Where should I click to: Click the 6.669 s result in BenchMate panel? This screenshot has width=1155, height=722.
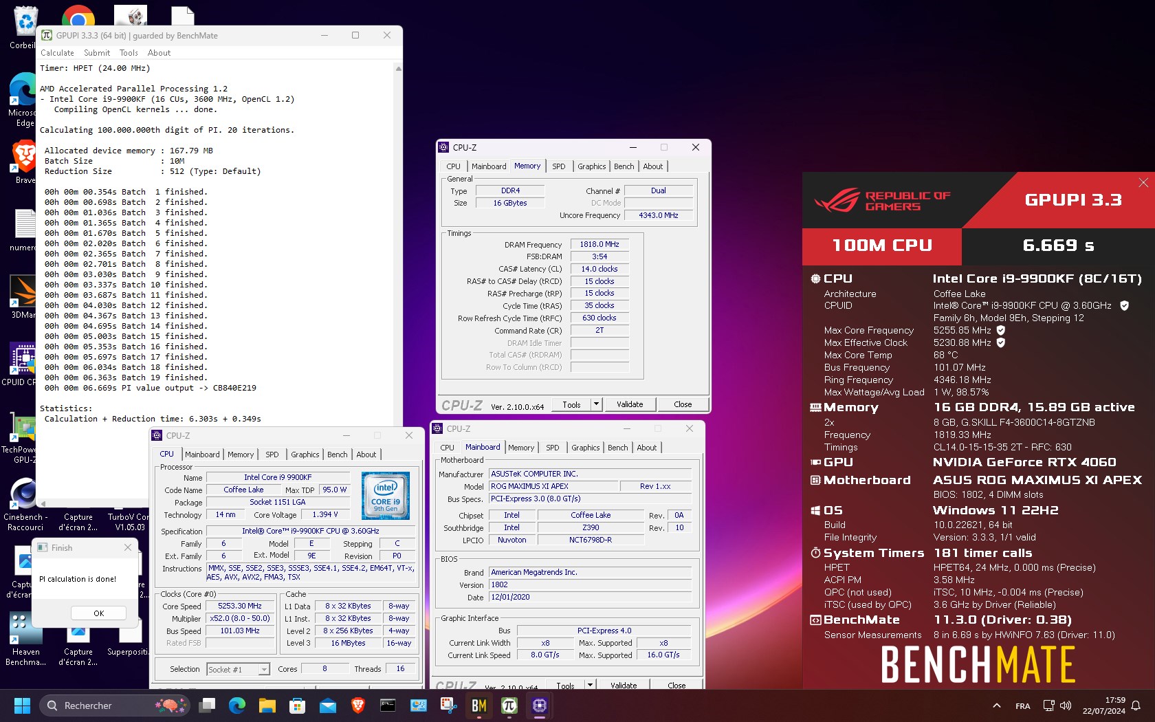1058,245
